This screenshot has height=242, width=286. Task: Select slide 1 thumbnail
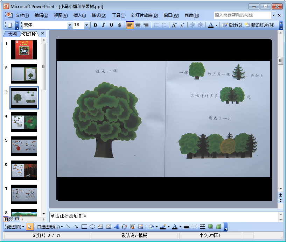[24, 50]
